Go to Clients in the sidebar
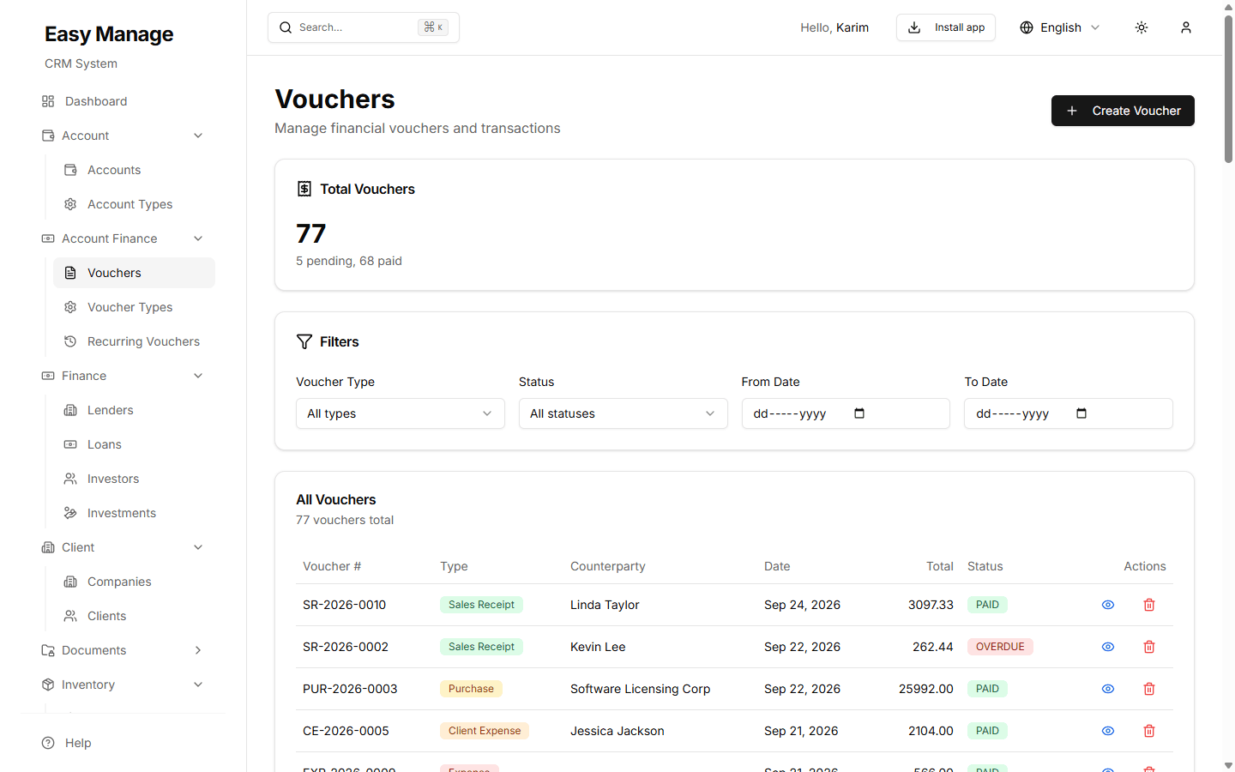This screenshot has height=772, width=1235. point(134,616)
